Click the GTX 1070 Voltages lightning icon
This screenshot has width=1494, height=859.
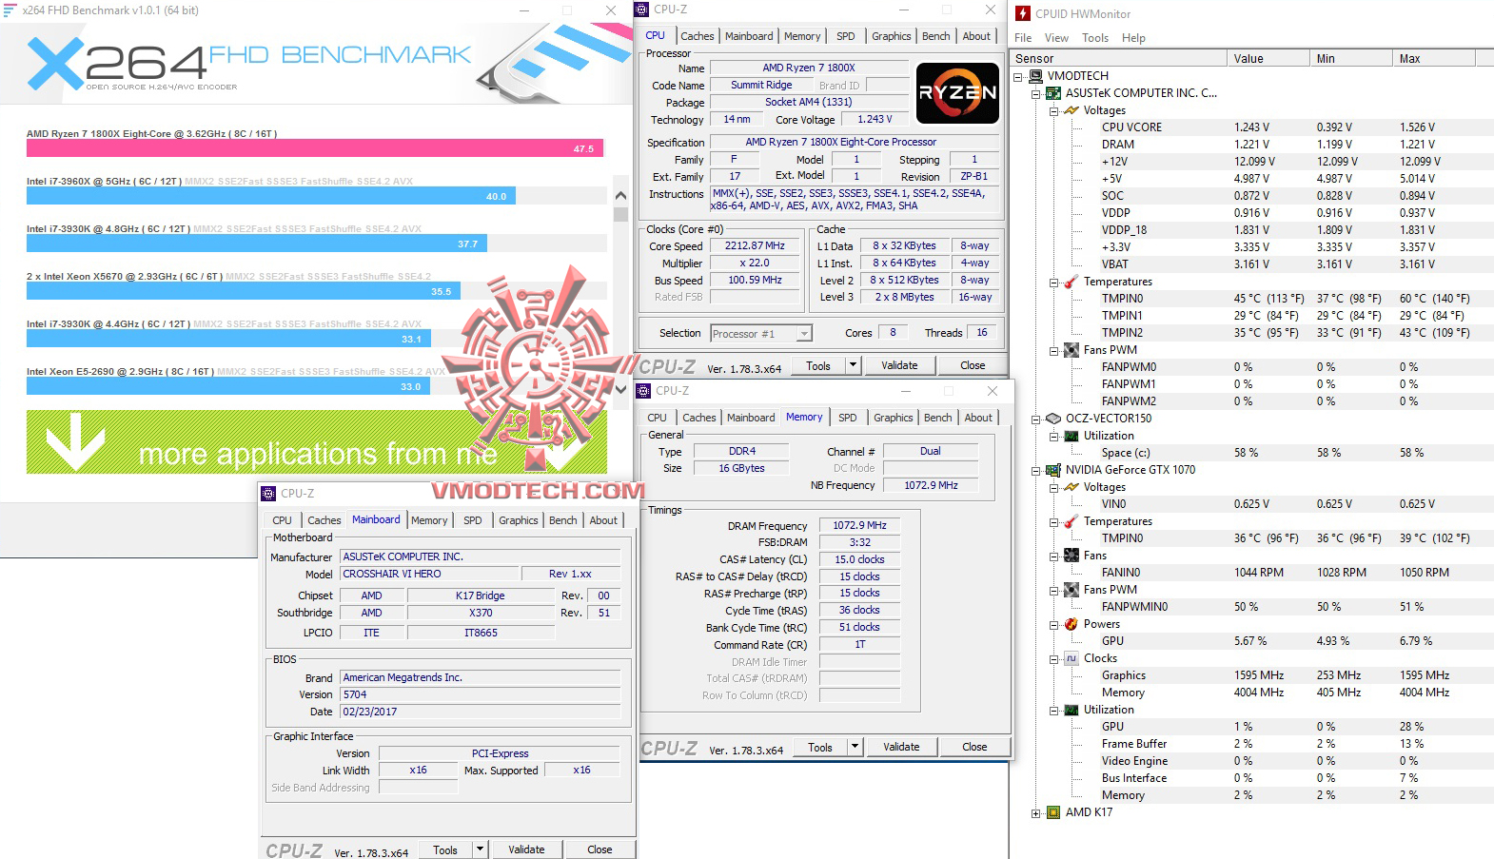(1071, 487)
